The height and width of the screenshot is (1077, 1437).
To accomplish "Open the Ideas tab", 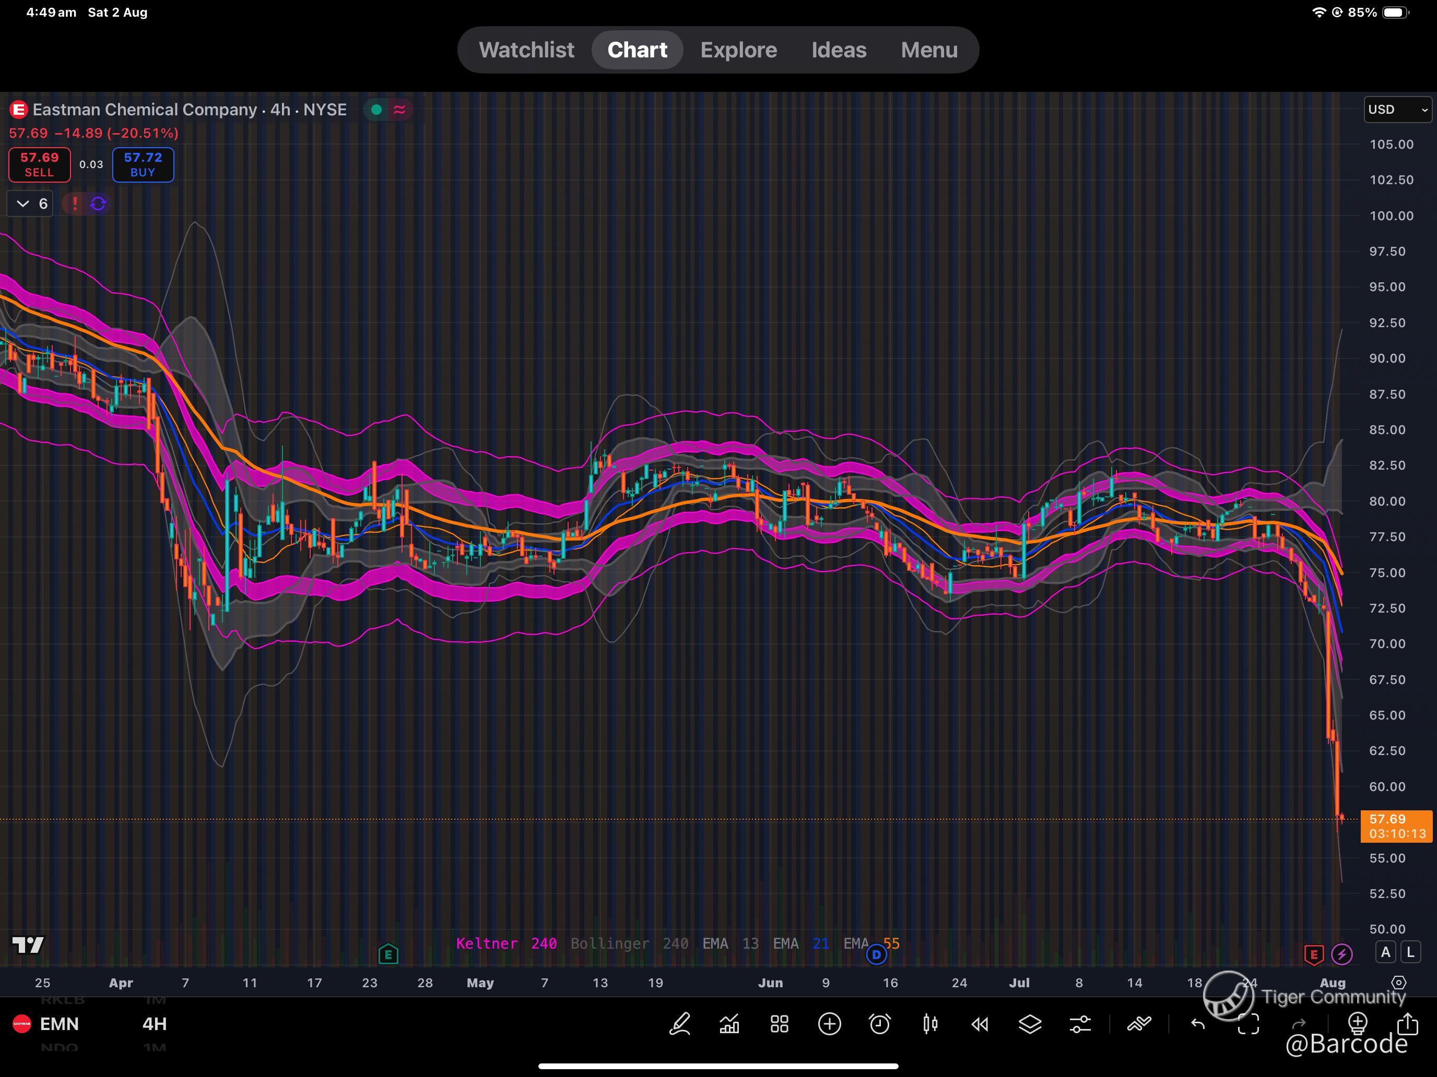I will [838, 50].
